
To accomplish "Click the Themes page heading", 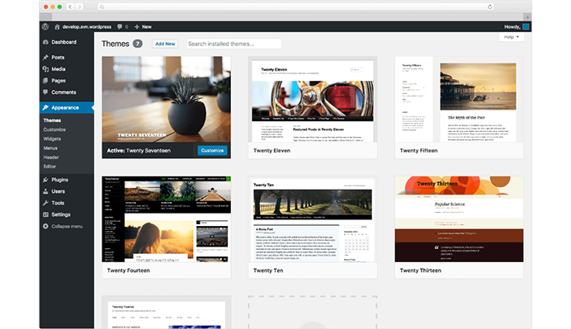I will (116, 44).
